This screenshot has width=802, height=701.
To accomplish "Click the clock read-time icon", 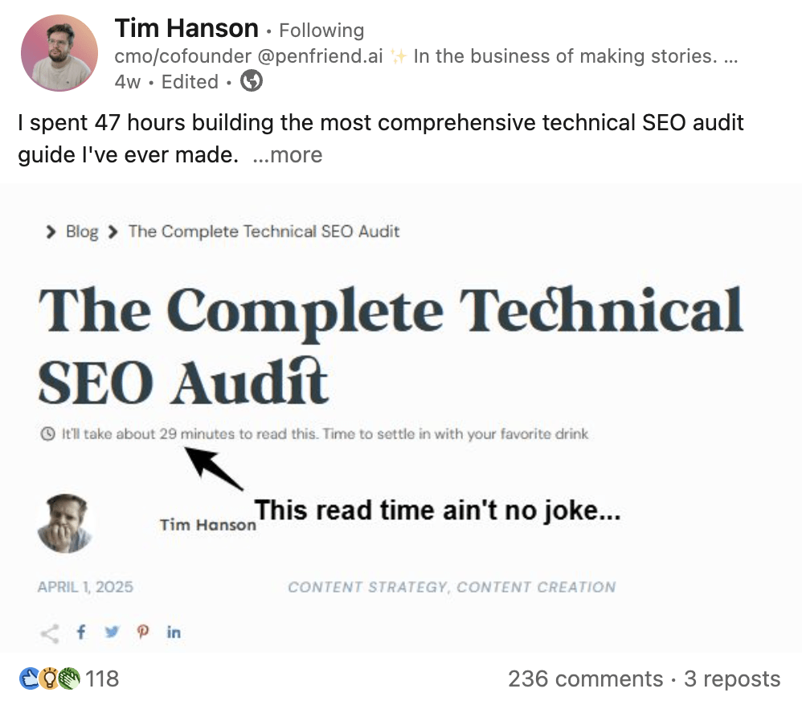I will pos(47,434).
